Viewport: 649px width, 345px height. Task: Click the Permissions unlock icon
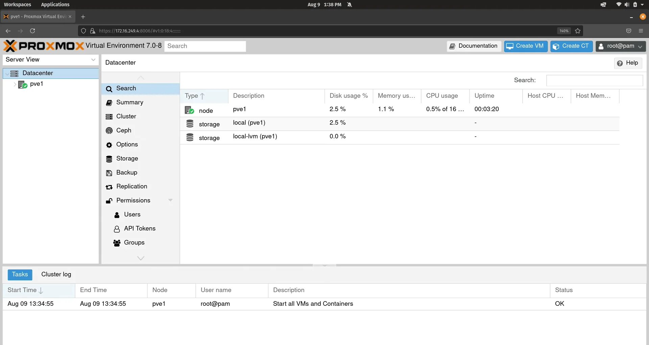pyautogui.click(x=109, y=201)
